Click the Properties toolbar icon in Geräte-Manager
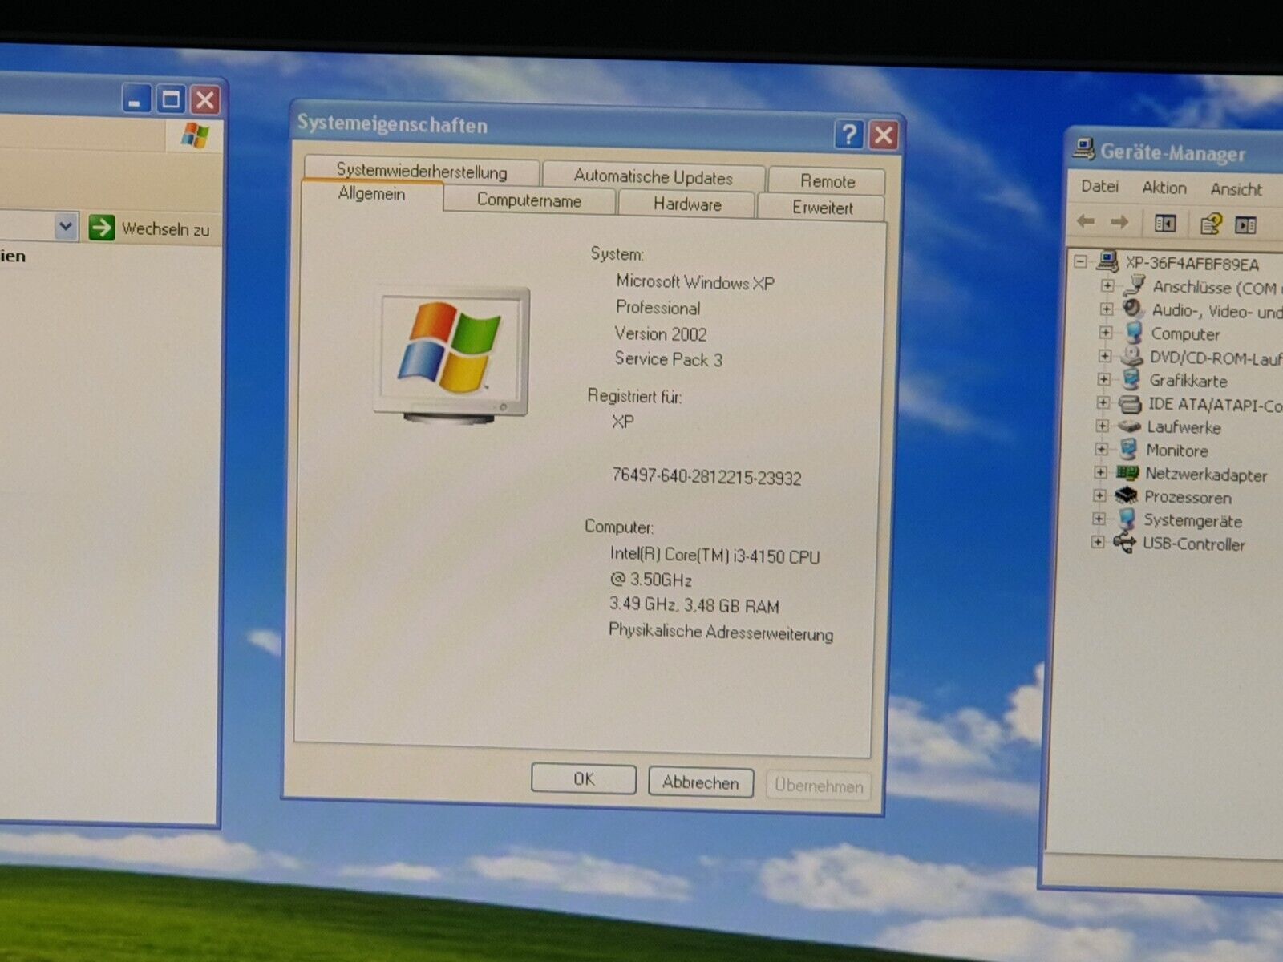The image size is (1283, 962). 1210,224
